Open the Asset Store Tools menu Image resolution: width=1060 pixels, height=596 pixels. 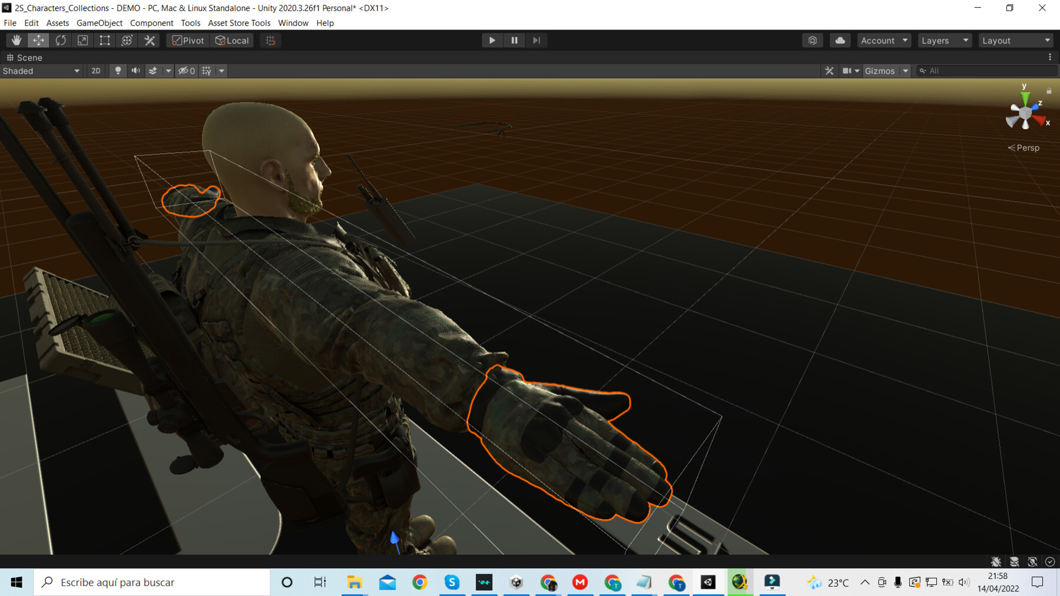click(x=239, y=23)
